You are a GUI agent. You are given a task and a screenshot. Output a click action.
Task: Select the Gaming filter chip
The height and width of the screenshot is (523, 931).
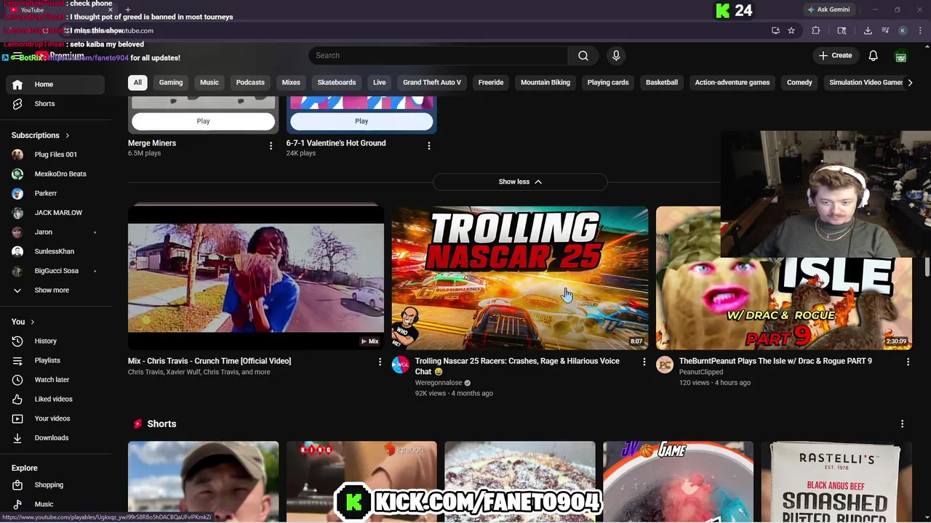tap(171, 83)
